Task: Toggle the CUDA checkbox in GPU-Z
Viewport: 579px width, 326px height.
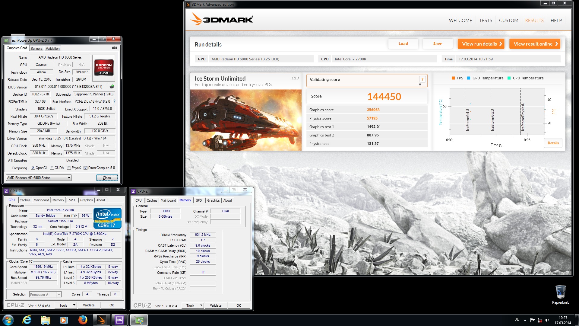Action: coord(52,168)
